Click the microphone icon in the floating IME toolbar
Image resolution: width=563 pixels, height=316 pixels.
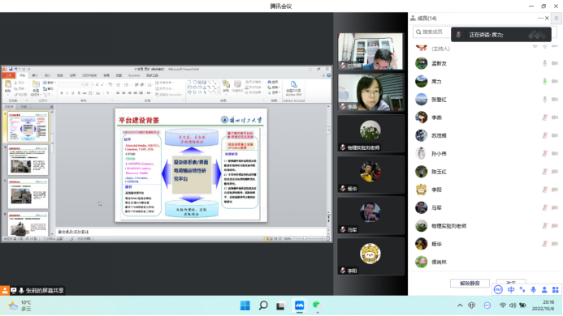[533, 289]
